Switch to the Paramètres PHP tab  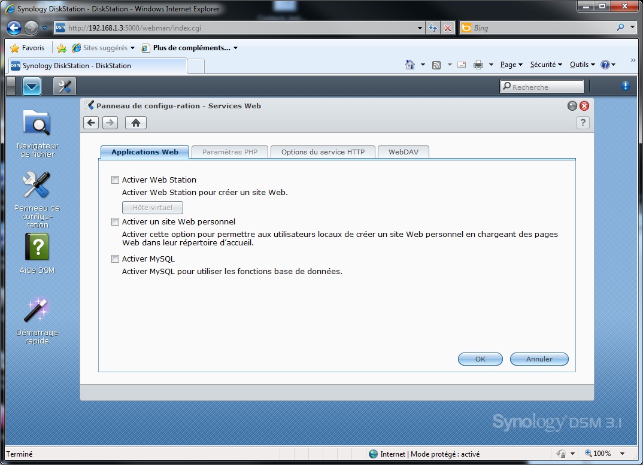[x=230, y=152]
